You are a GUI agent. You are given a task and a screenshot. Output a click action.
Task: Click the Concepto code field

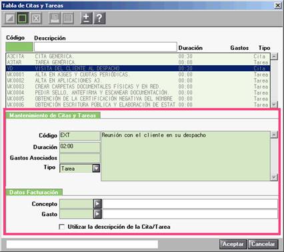point(76,203)
